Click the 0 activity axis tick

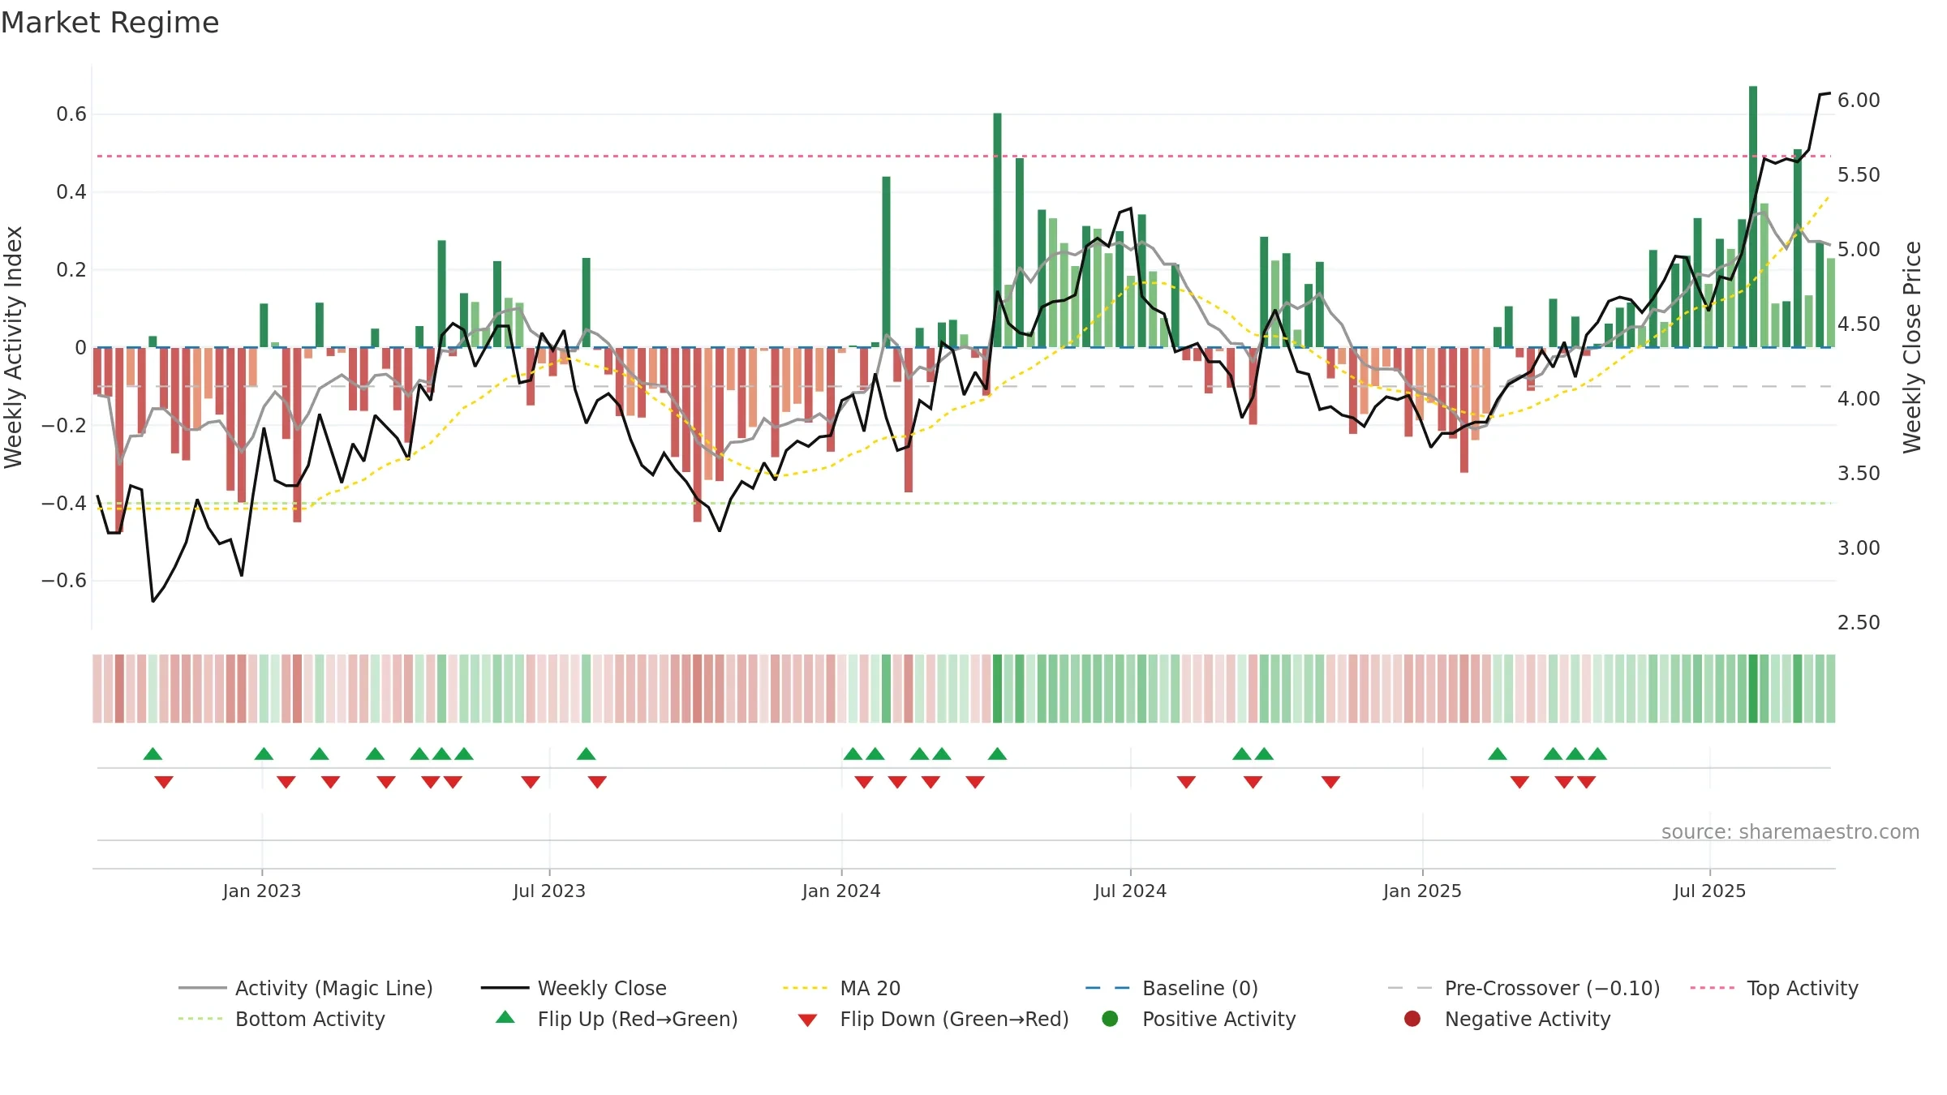pyautogui.click(x=80, y=348)
